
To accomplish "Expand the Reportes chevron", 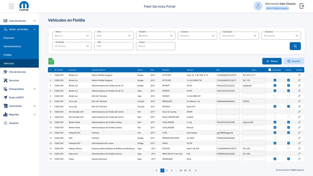I will (x=35, y=115).
